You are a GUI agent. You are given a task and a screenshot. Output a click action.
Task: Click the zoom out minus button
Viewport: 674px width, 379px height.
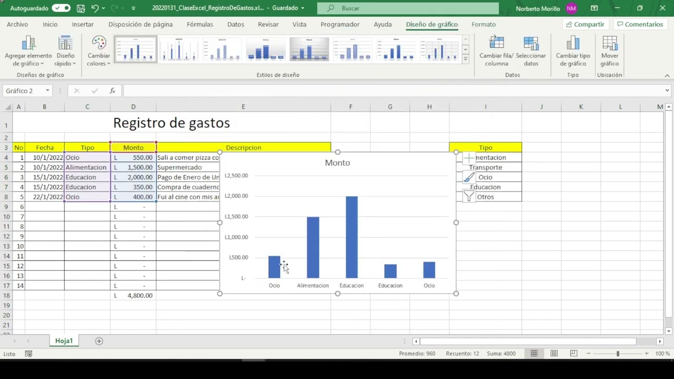click(589, 354)
